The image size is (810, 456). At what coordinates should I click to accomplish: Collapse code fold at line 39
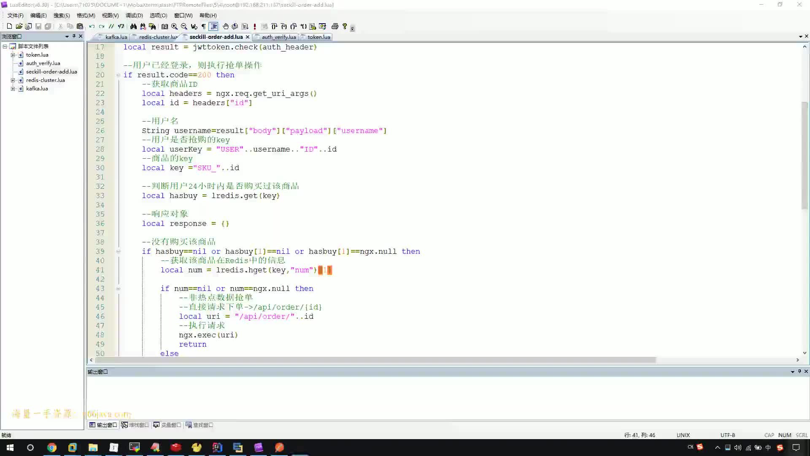pos(118,251)
